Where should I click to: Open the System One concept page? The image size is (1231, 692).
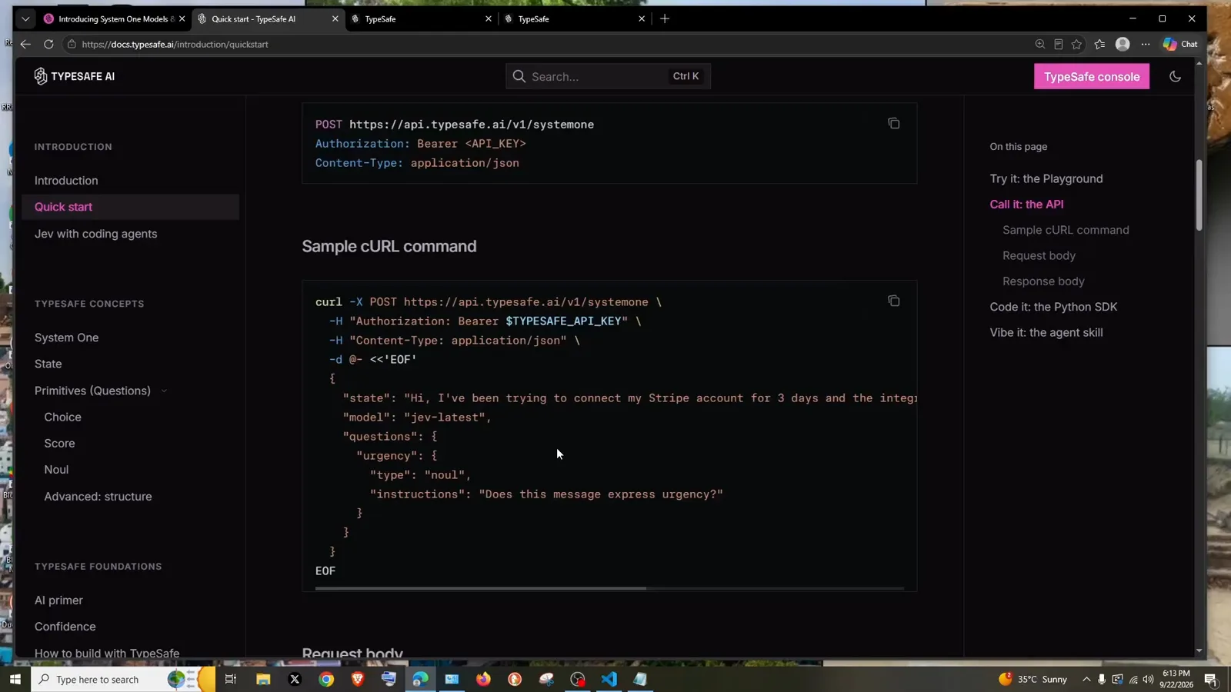[x=66, y=338]
